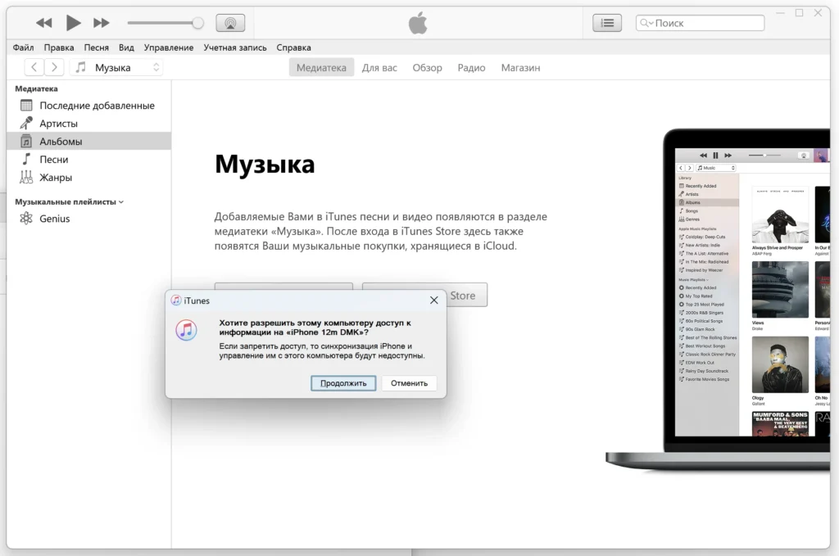Close the iTunes dialog with X

coord(434,301)
